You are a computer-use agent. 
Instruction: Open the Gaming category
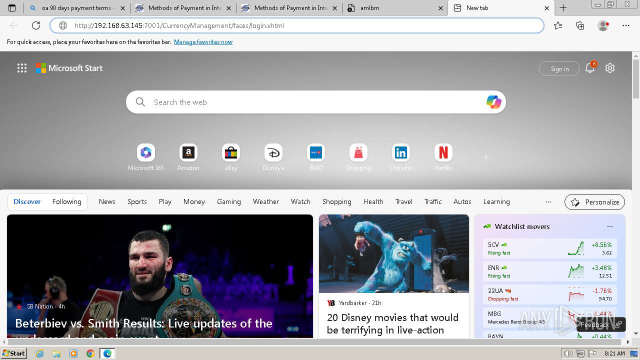229,202
